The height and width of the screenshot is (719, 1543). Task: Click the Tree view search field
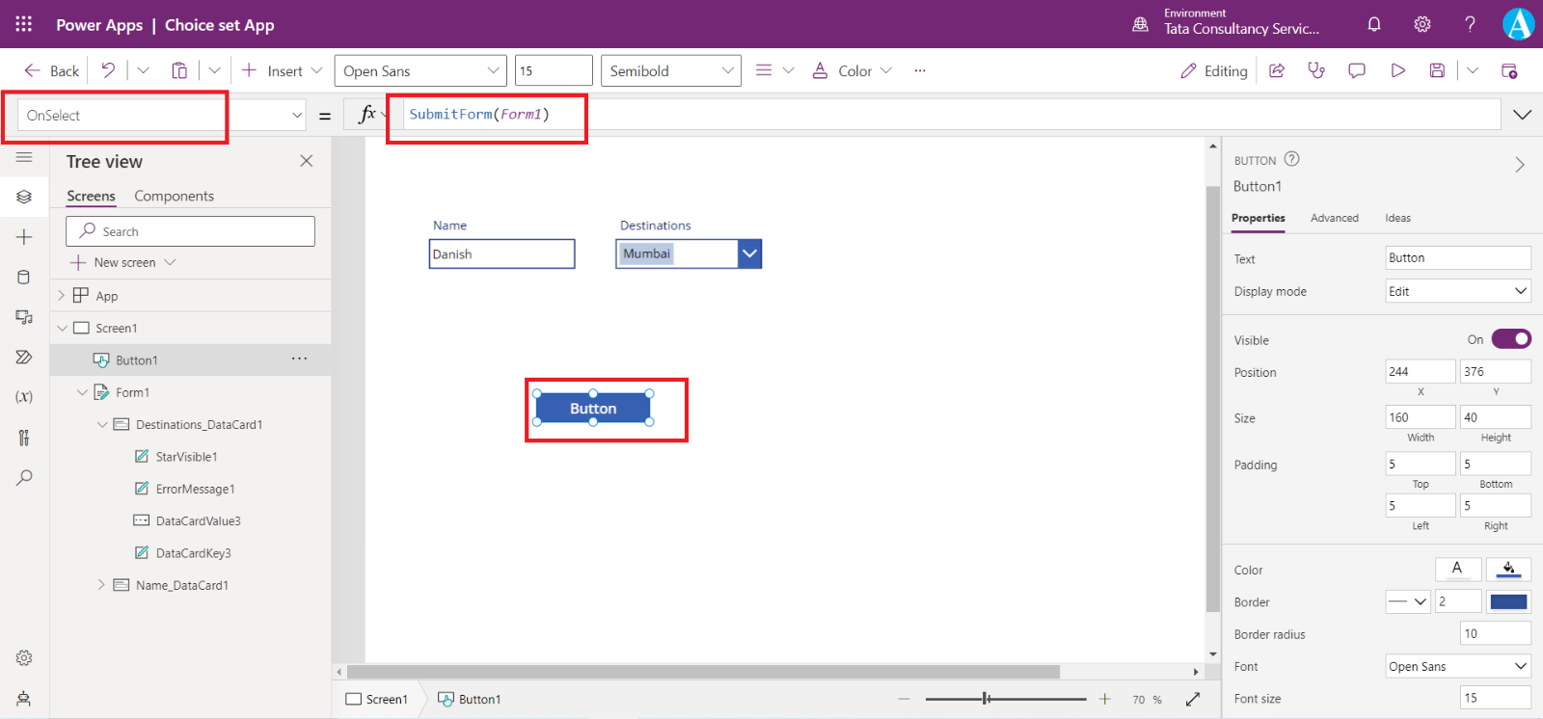(x=190, y=231)
